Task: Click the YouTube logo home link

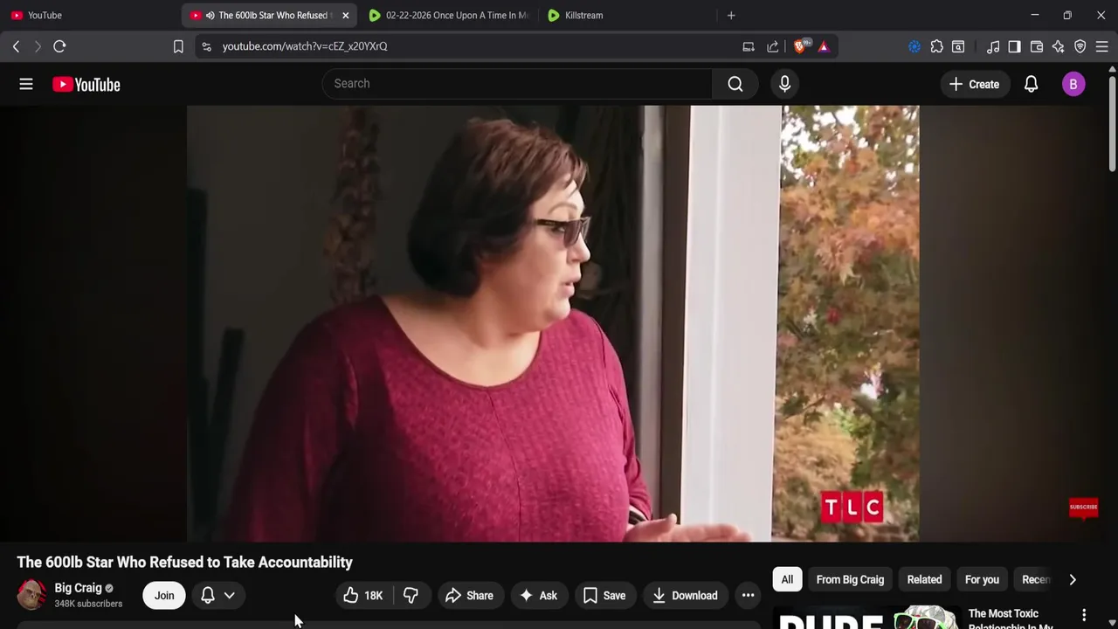Action: pyautogui.click(x=86, y=84)
